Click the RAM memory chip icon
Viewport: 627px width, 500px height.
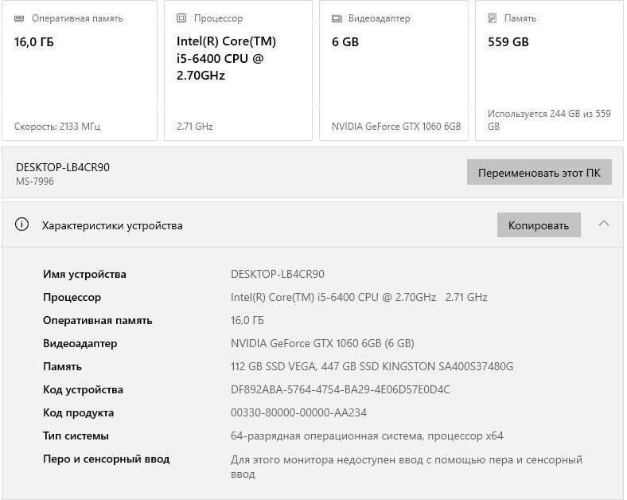19,18
